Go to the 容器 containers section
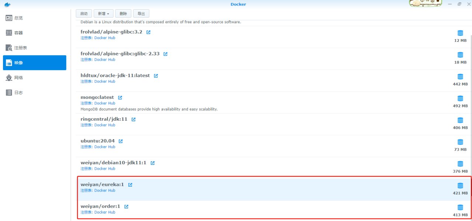Image resolution: width=472 pixels, height=221 pixels. point(35,33)
